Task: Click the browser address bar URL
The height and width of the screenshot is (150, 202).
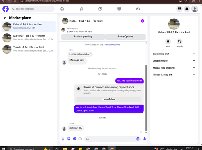Action: [47, 1]
